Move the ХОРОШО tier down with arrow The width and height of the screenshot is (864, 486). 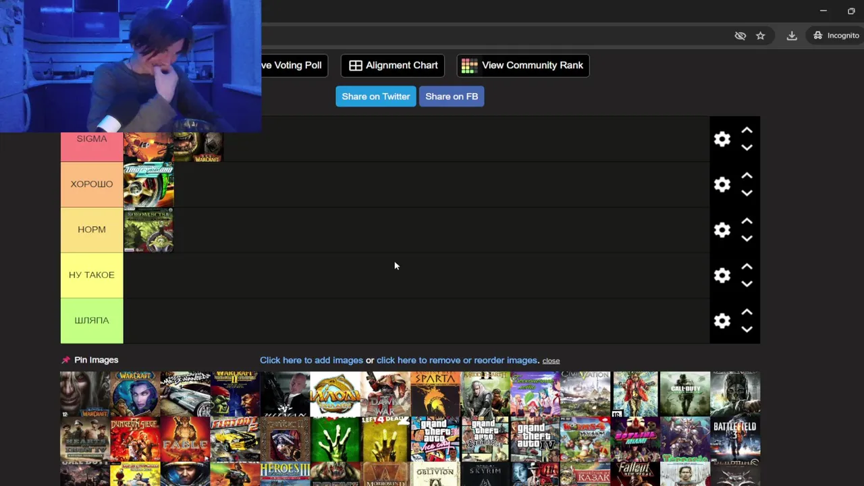point(747,193)
